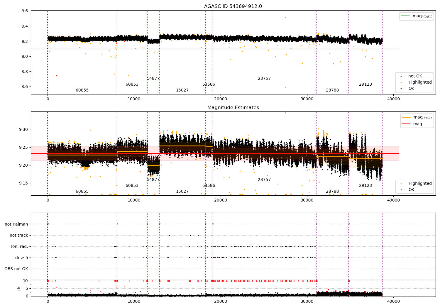Viewport: 440px width, 308px height.
Task: Click OBSID label 60855 in AGASC ID plot
Action: pyautogui.click(x=82, y=90)
